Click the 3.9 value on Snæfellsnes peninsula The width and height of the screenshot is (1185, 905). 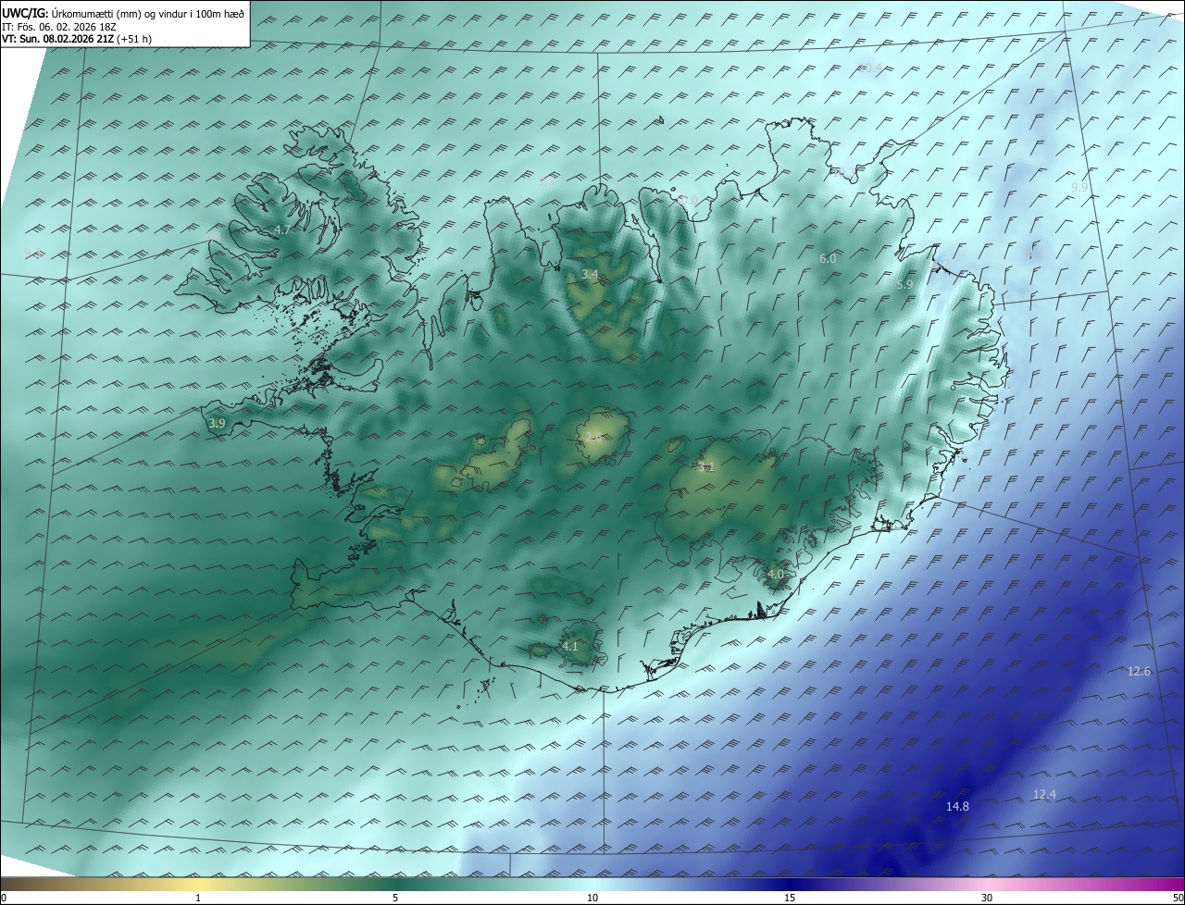click(x=217, y=423)
